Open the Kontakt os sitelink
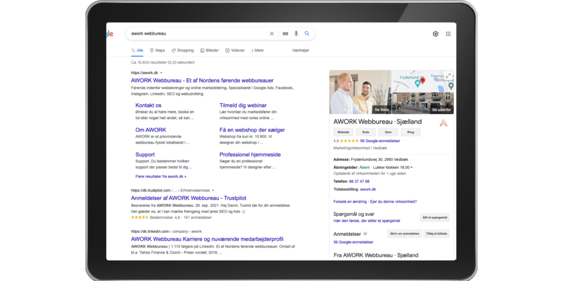The height and width of the screenshot is (281, 563). (x=148, y=105)
